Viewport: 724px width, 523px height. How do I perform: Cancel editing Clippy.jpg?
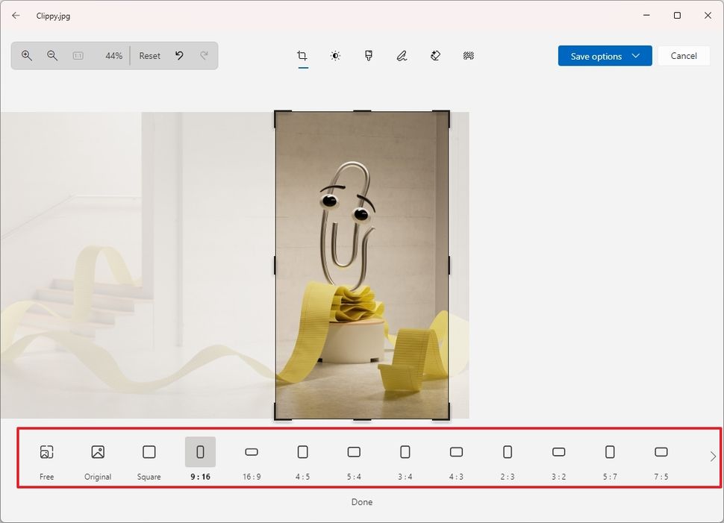point(683,55)
